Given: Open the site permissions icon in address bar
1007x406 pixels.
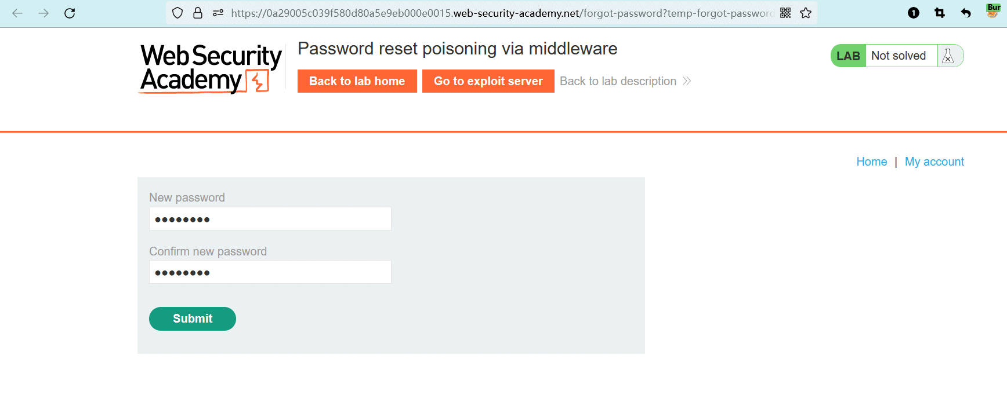Looking at the screenshot, I should pyautogui.click(x=218, y=13).
